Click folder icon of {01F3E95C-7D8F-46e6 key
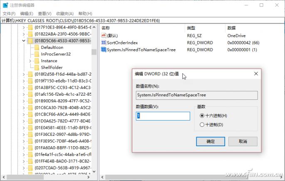This screenshot has width=285, height=181. coord(30,141)
